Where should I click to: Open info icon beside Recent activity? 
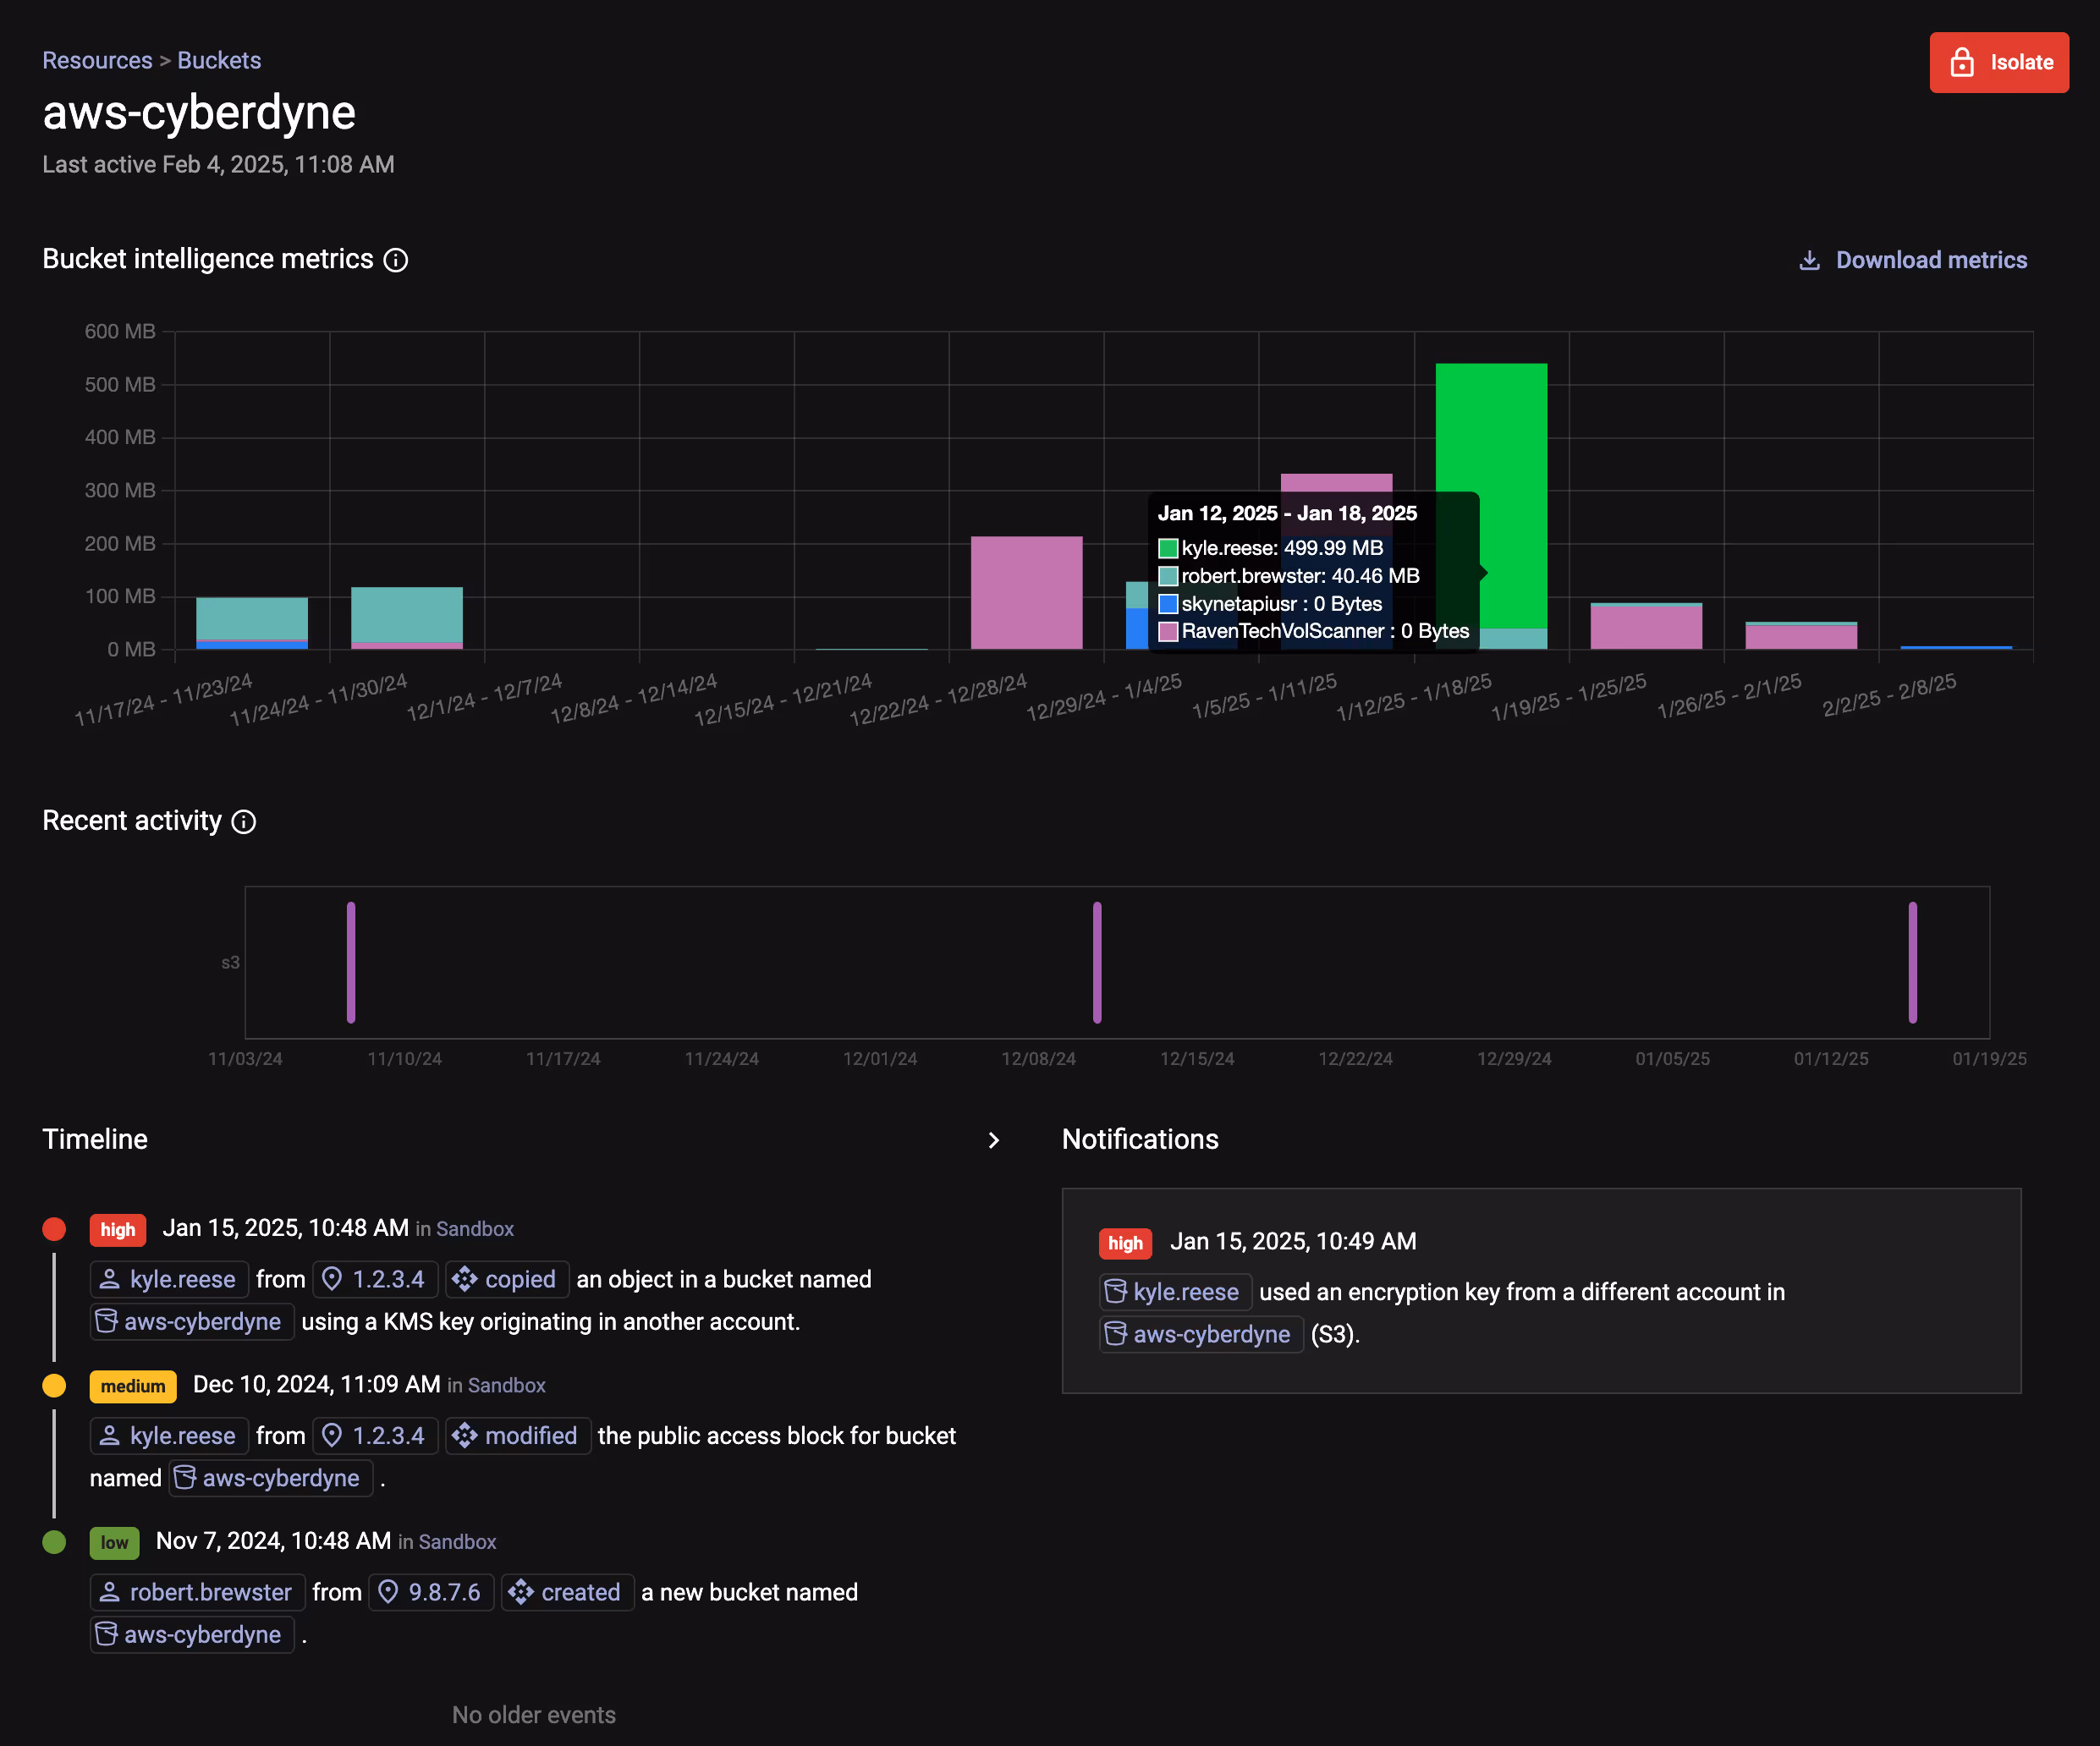(244, 821)
